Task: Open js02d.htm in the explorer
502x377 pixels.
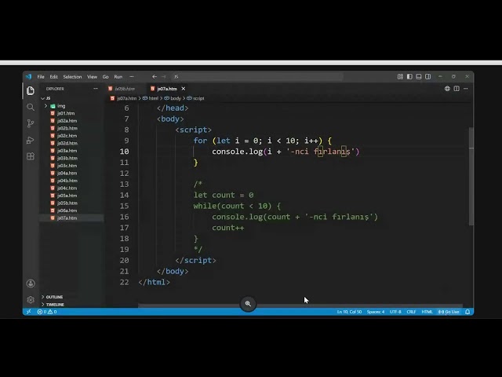Action: point(67,143)
